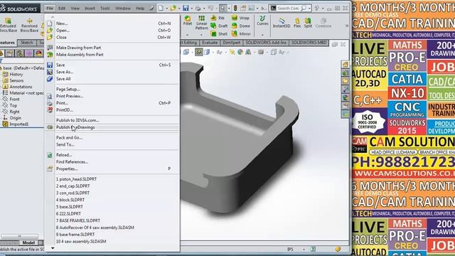Select Publish to 3DVIA.com...
Screen dimensions: 455x256
[112, 120]
